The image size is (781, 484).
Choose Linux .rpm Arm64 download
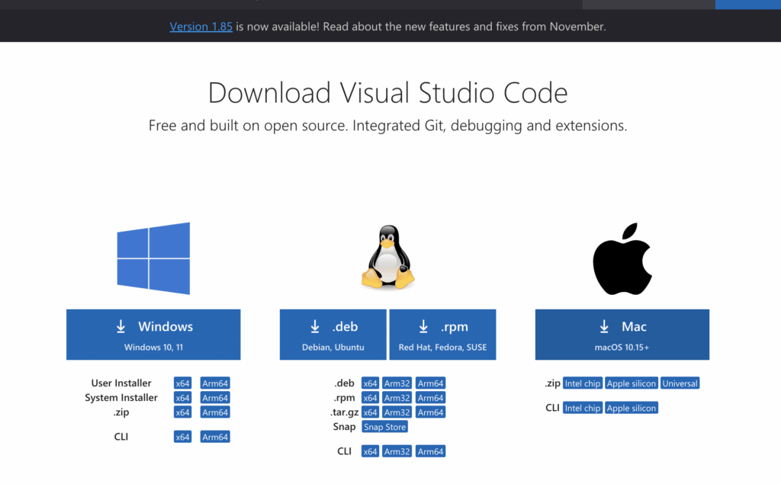(430, 398)
